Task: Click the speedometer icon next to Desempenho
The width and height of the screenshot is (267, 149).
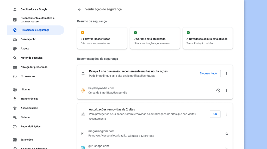Action: 15,39
